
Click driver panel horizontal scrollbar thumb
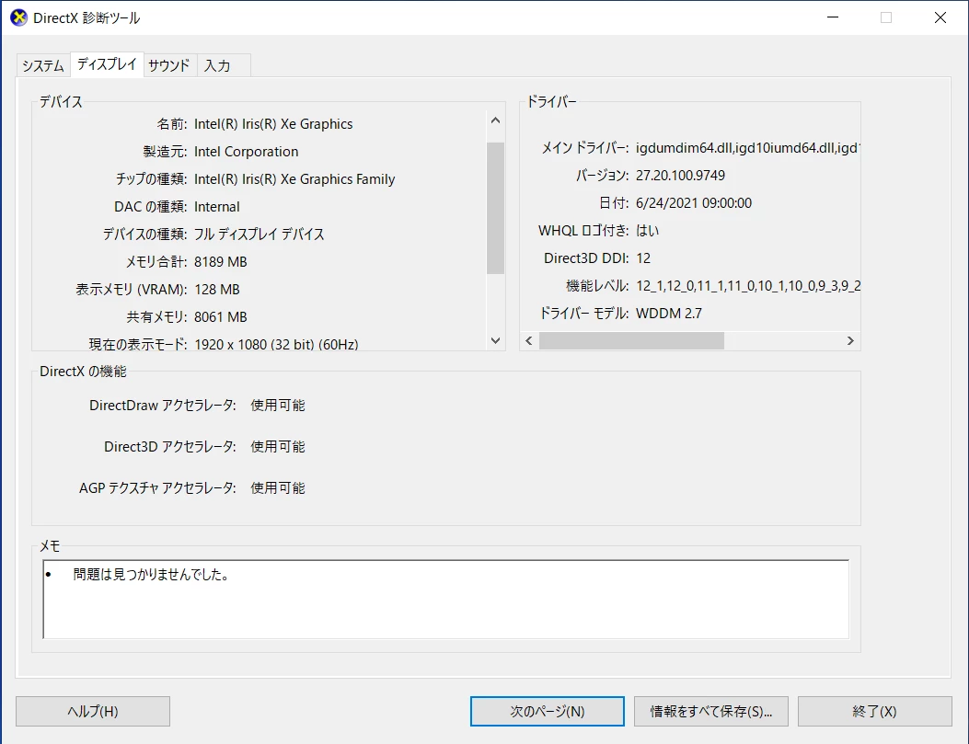click(x=631, y=341)
